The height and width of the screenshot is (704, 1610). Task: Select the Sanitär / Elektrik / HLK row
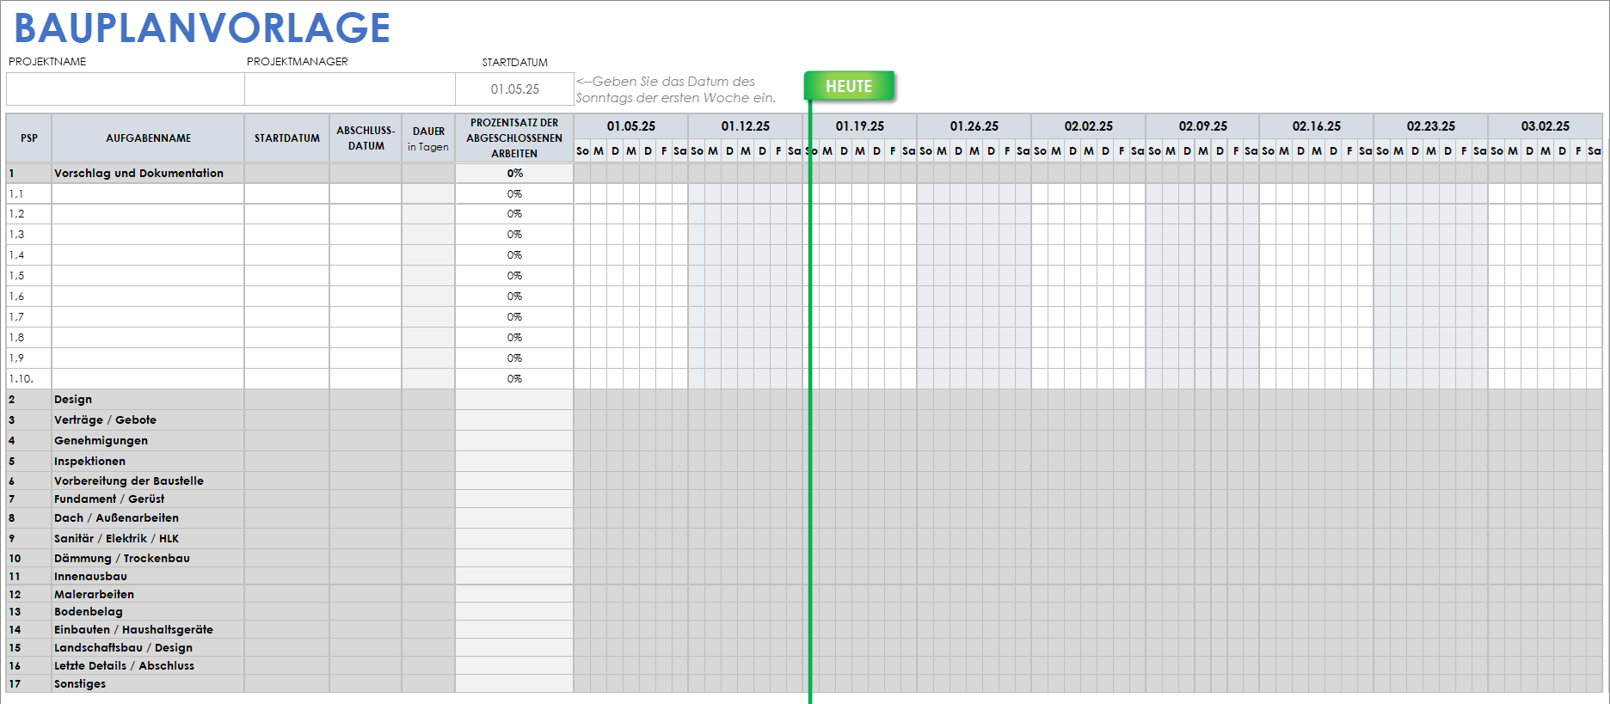(x=804, y=538)
